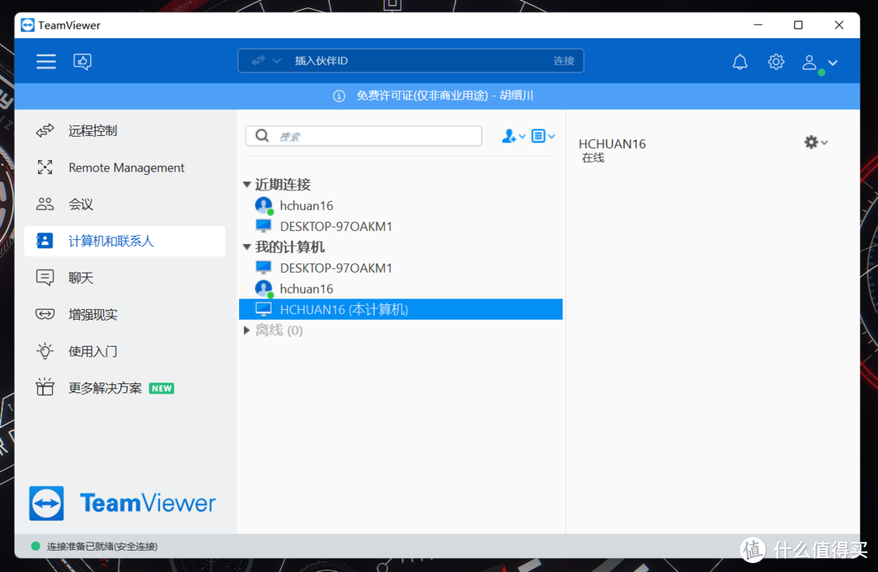This screenshot has height=572, width=878.
Task: Click the gift box icon
Action: click(x=45, y=387)
